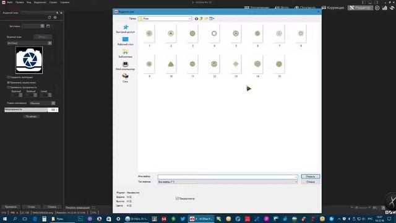This screenshot has width=396, height=223.
Task: Select the ring-shaped file named 4
Action: pyautogui.click(x=214, y=36)
